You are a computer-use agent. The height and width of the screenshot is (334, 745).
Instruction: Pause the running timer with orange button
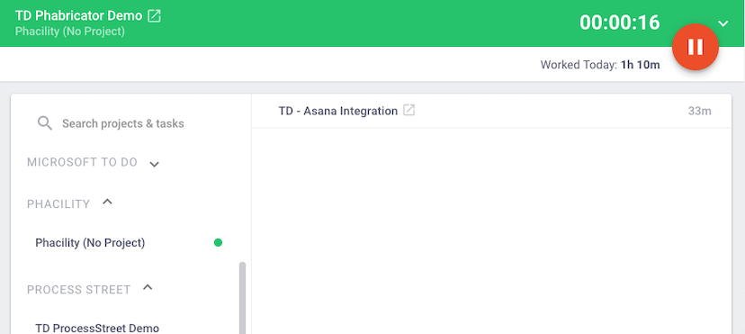point(696,47)
